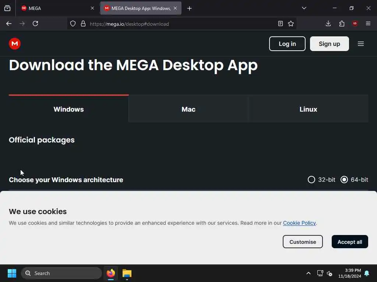Open the clock showing 3:39 PM
Image resolution: width=377 pixels, height=282 pixels.
[350, 273]
